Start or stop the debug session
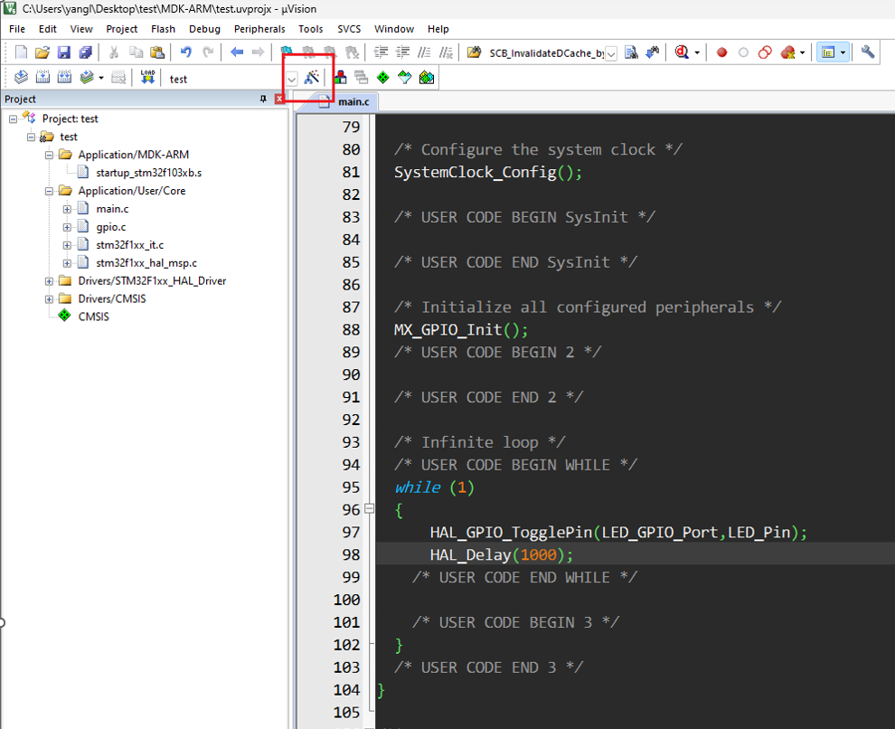 point(682,52)
